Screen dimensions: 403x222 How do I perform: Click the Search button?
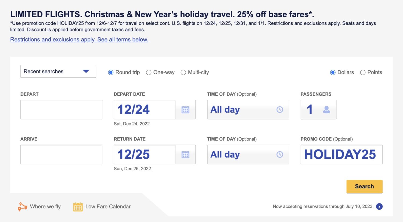coord(364,186)
